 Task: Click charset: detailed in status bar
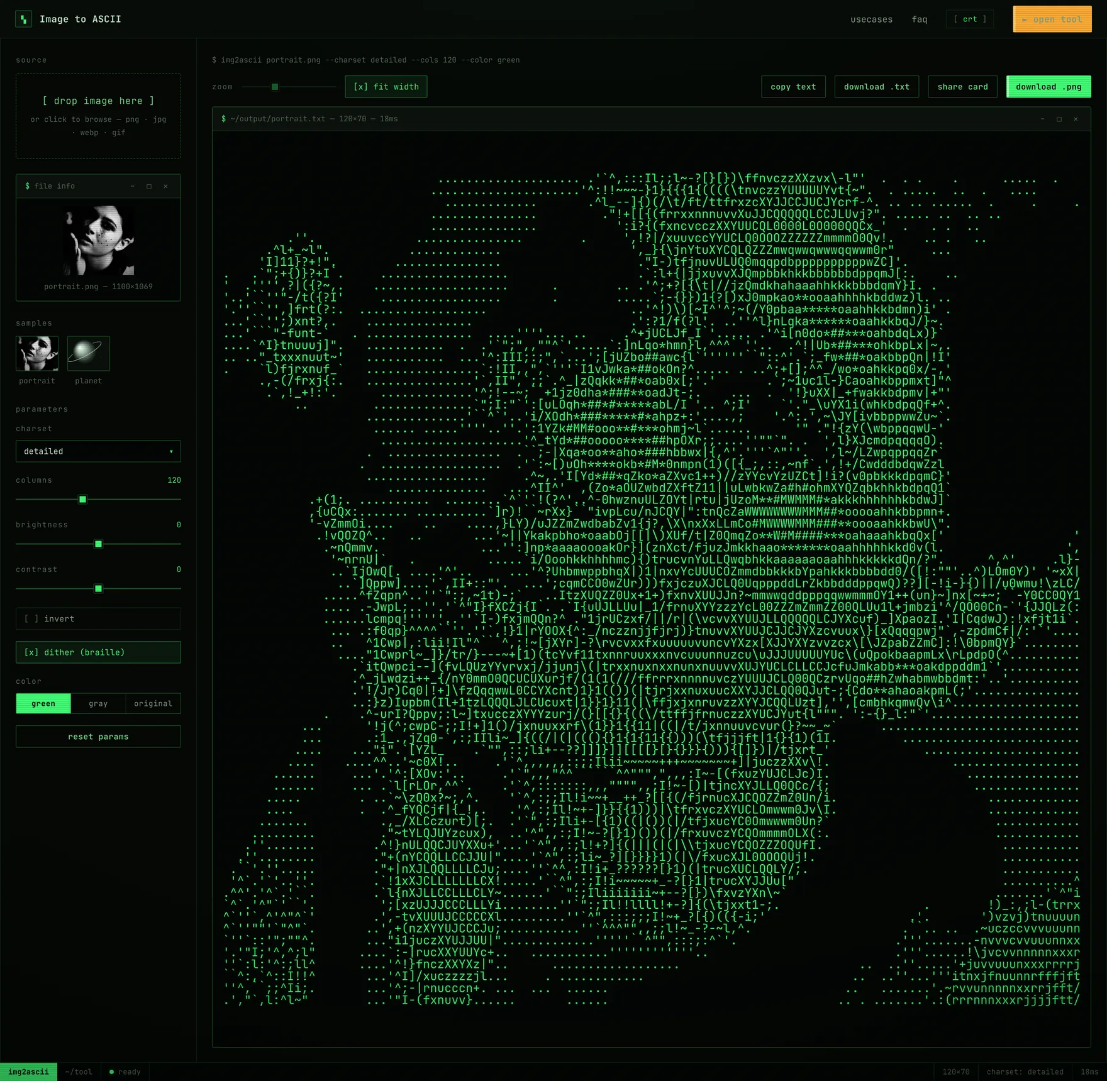tap(1025, 1072)
